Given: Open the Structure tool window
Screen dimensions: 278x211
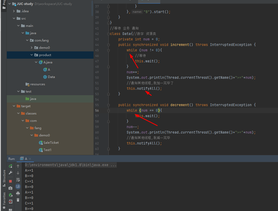Looking at the screenshot, I should [x=4, y=178].
